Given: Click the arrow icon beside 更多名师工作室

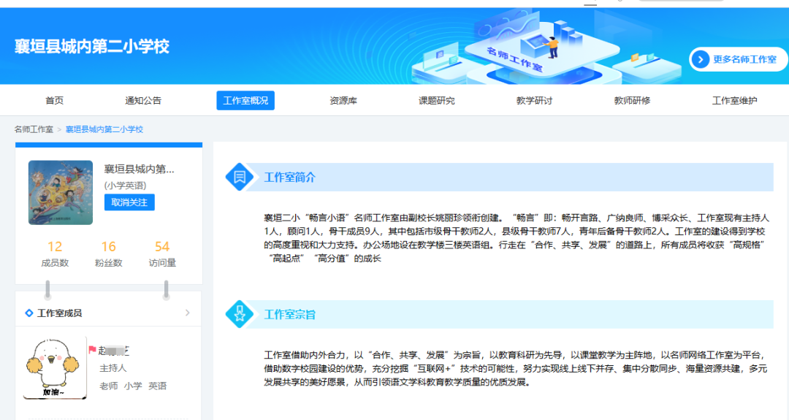Looking at the screenshot, I should coord(701,59).
